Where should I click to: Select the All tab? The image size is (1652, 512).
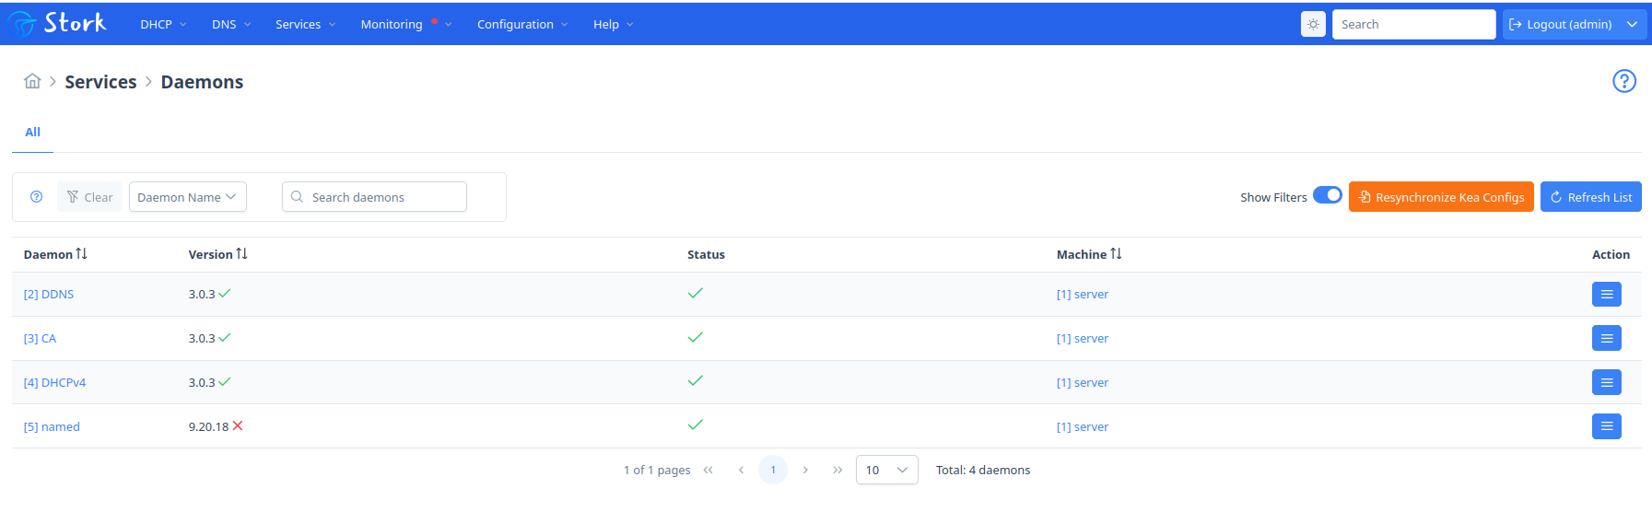[32, 132]
